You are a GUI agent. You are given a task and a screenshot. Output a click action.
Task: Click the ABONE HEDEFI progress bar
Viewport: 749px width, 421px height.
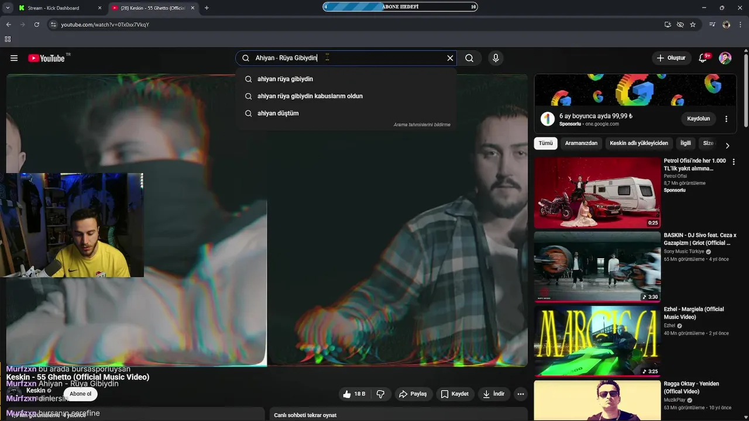400,7
